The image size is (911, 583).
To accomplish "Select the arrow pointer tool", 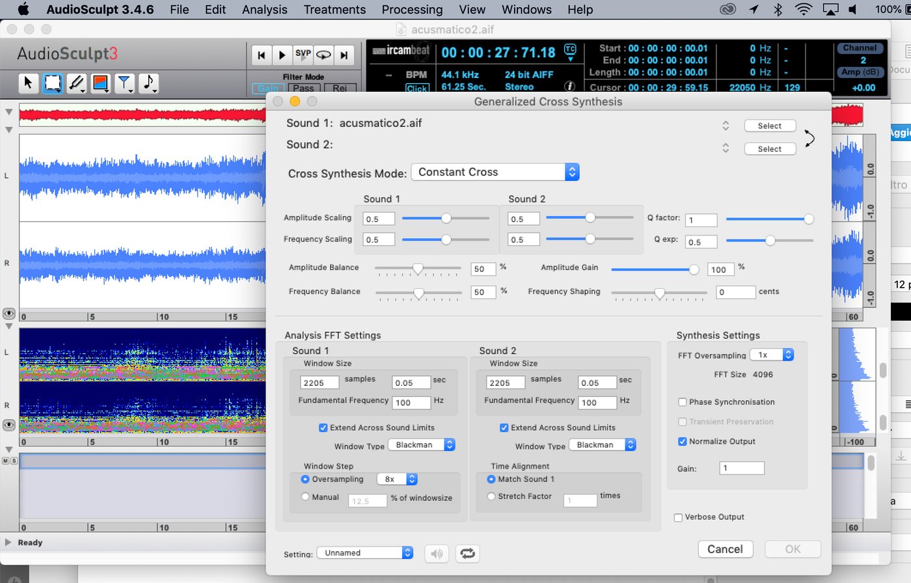I will (x=28, y=82).
